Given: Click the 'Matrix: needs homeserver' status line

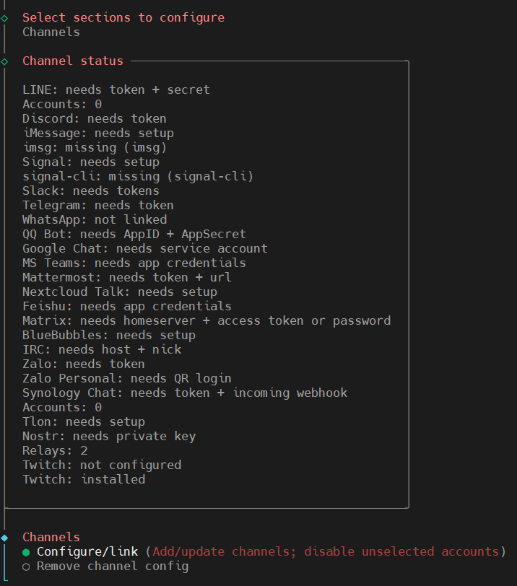Looking at the screenshot, I should [x=207, y=321].
